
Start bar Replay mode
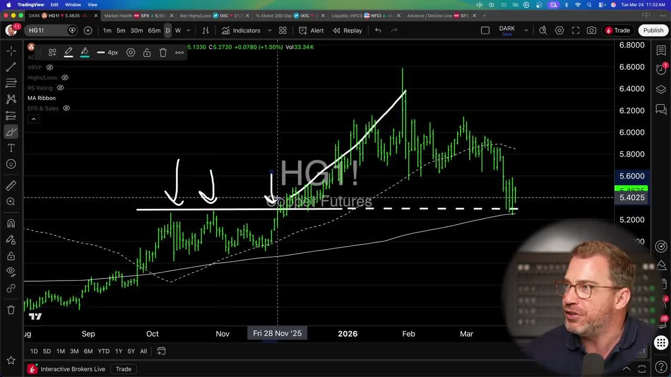click(348, 30)
